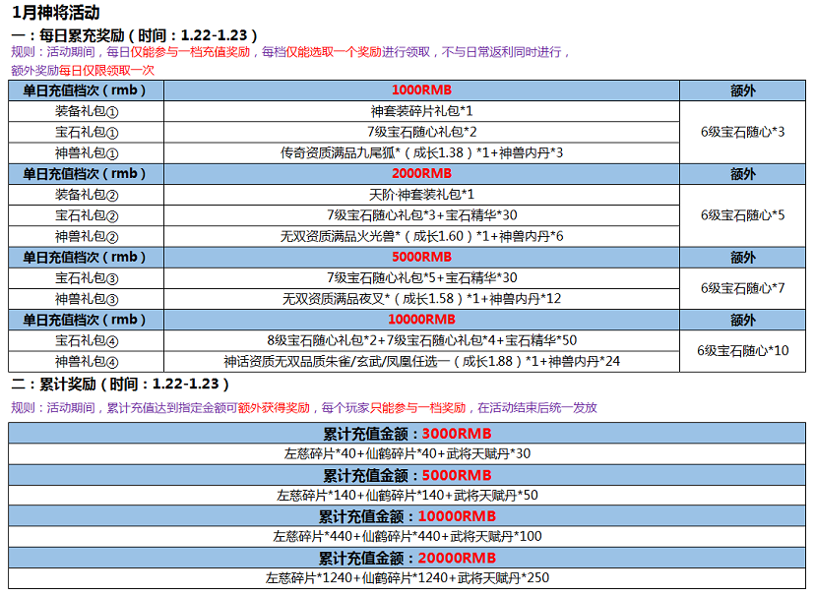The height and width of the screenshot is (595, 815).
Task: Click the rule line "额外奖励每日仅限领取一次"
Action: click(83, 70)
